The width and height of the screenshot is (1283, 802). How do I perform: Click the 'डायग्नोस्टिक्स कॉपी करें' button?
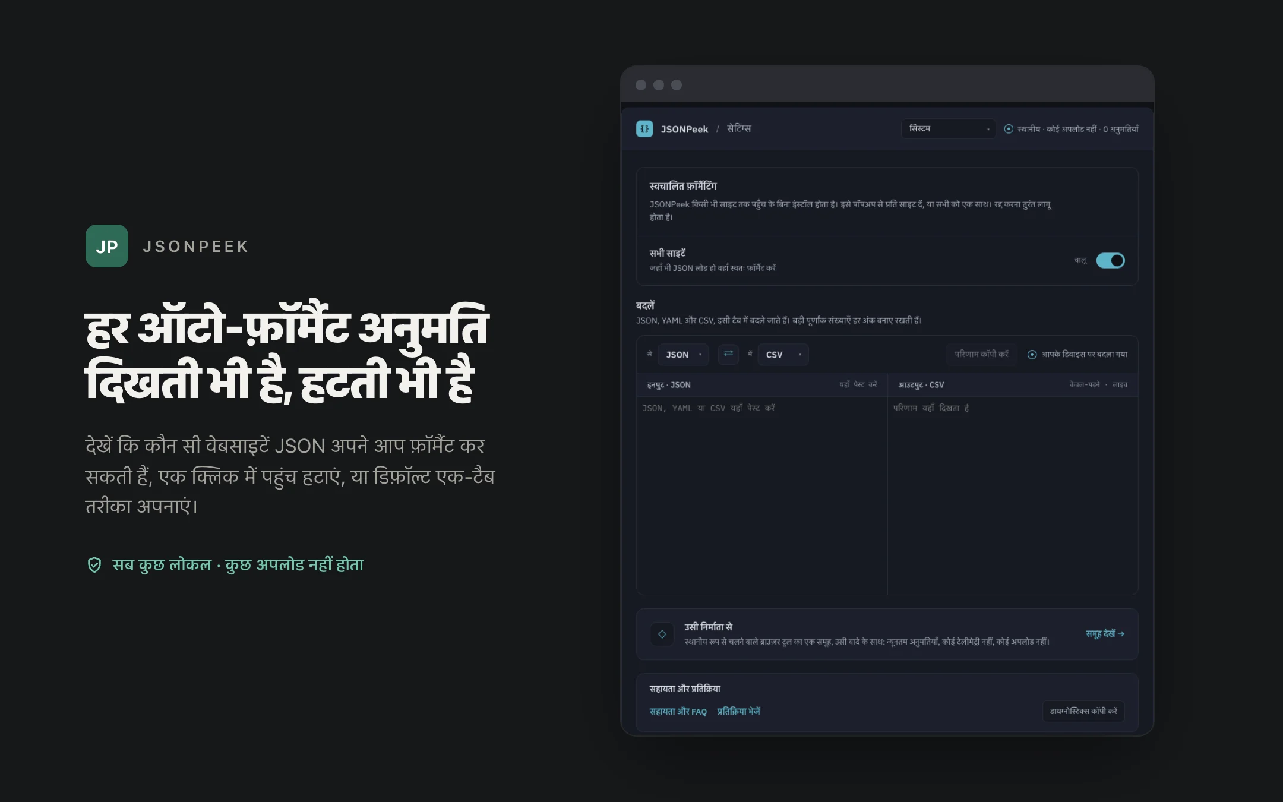[1083, 711]
